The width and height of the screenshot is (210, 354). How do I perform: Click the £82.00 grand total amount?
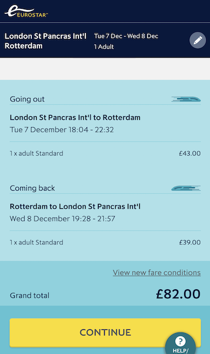178,294
